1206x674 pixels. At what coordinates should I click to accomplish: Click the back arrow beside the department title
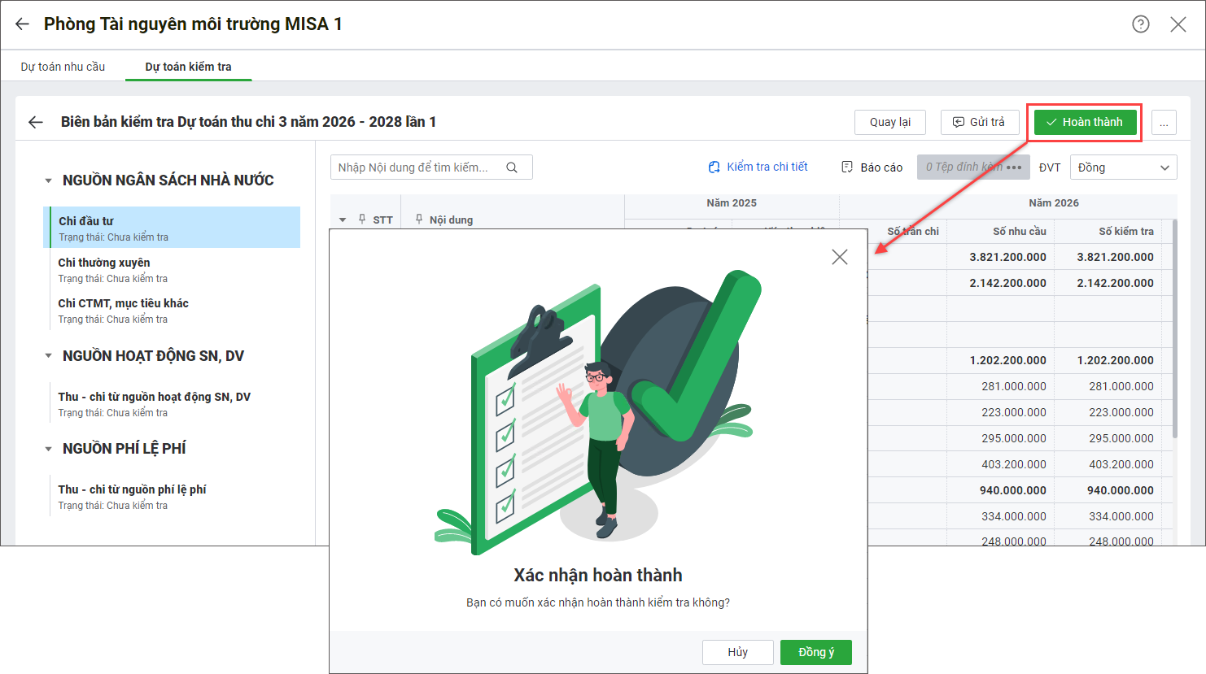(22, 24)
